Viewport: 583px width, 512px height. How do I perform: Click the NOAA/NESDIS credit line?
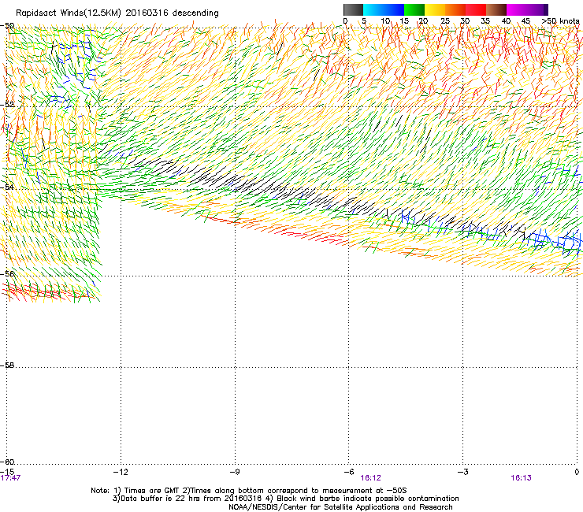[x=340, y=507]
